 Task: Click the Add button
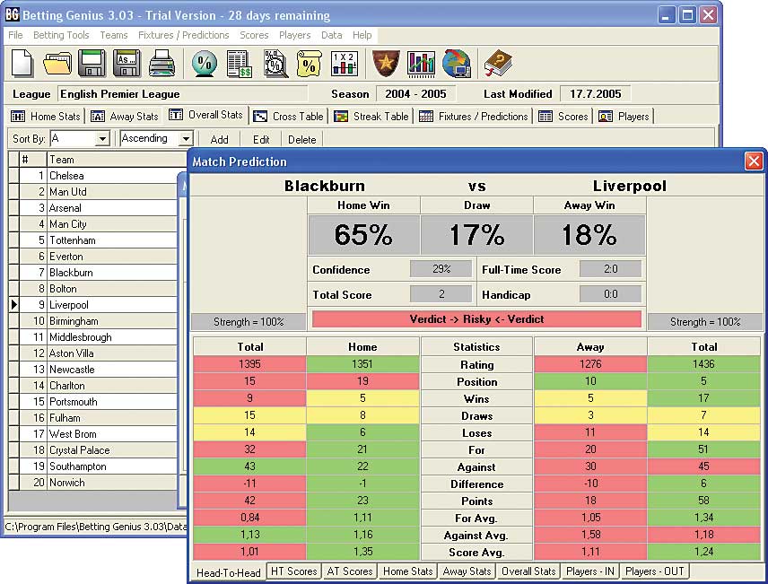(219, 139)
